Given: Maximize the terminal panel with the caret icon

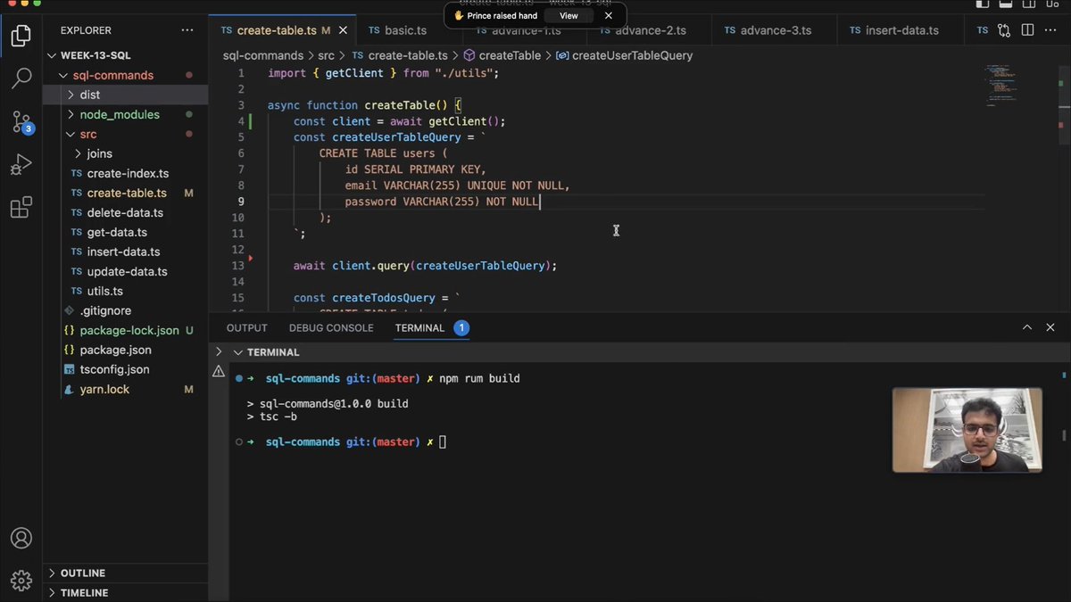Looking at the screenshot, I should tap(1027, 327).
